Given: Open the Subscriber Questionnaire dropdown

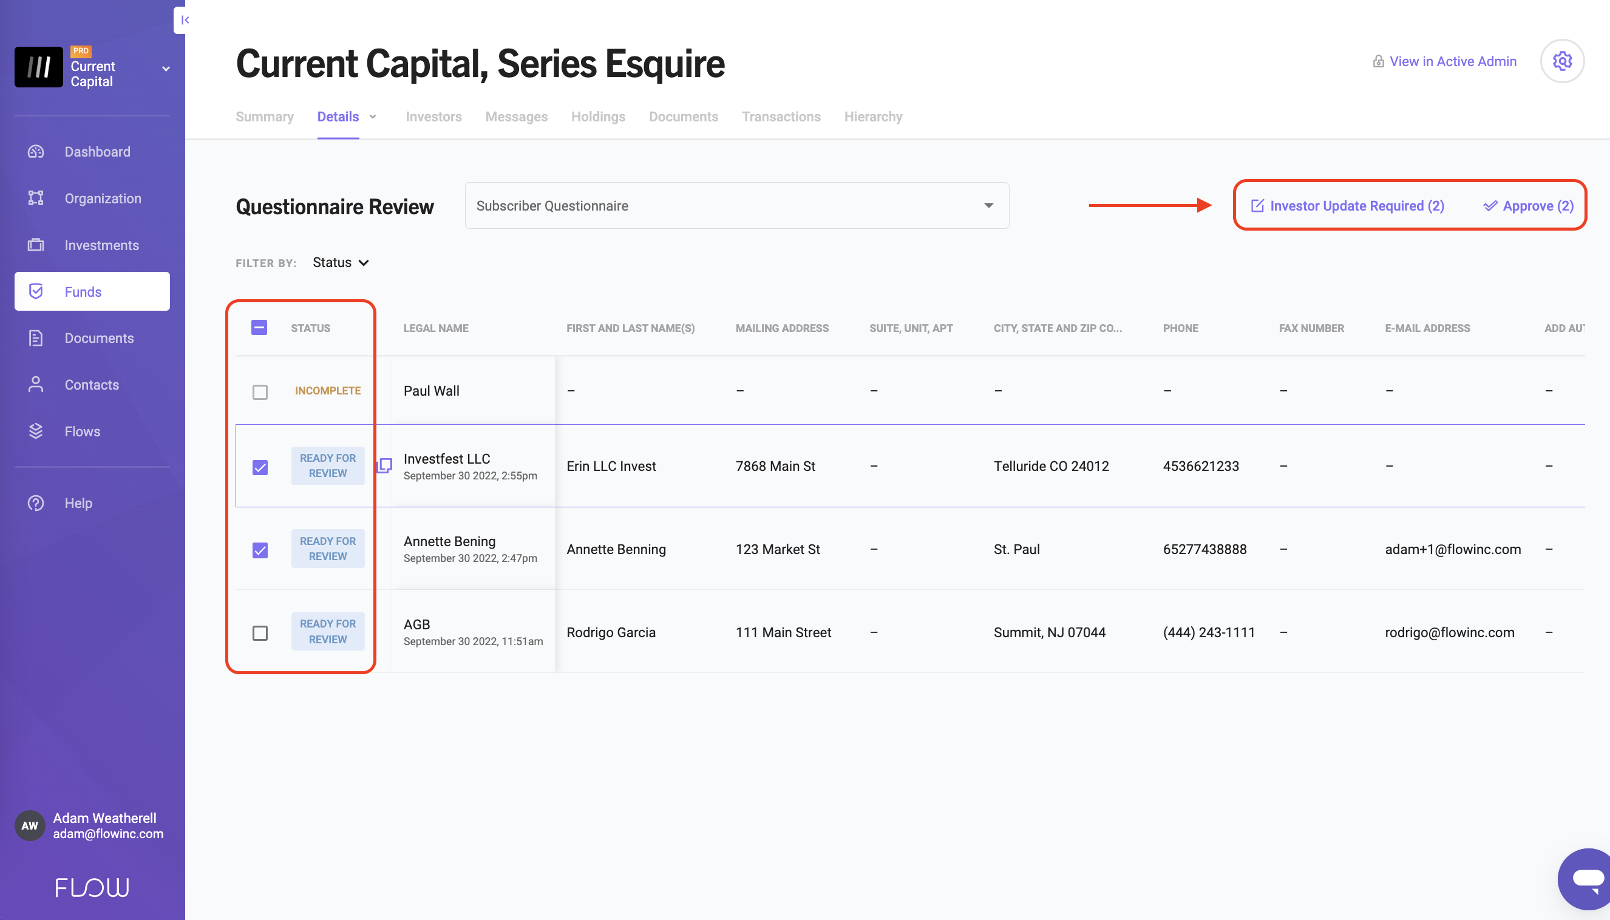Looking at the screenshot, I should [737, 206].
